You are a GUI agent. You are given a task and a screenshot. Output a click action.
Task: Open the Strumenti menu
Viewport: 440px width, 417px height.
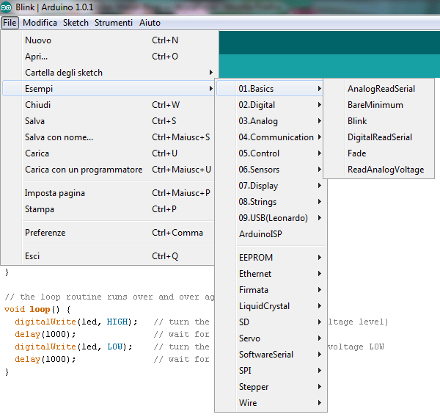tap(112, 23)
